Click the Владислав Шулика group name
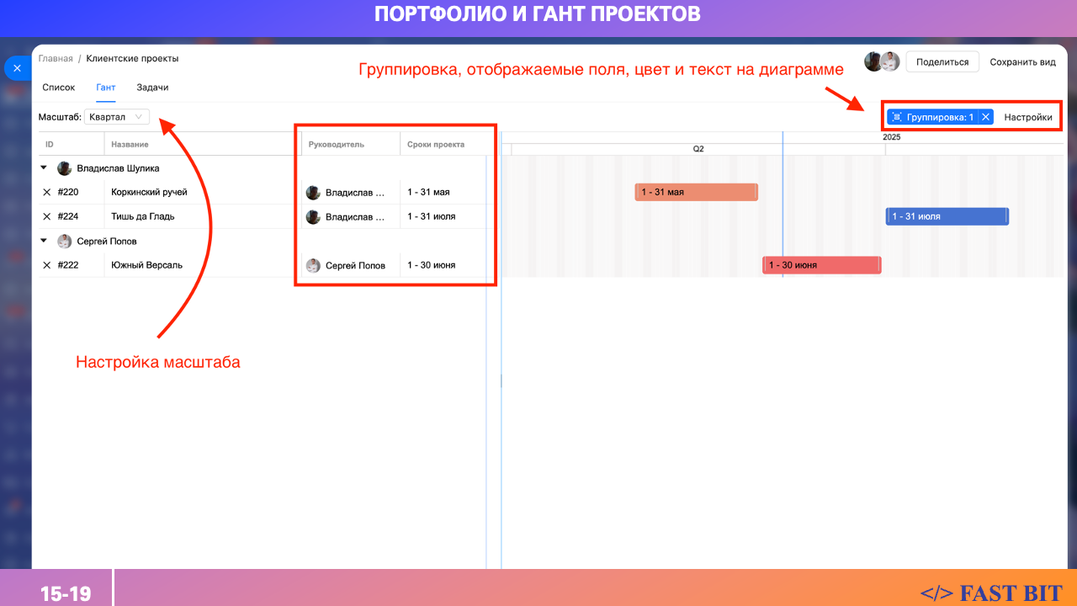The image size is (1077, 606). pyautogui.click(x=118, y=168)
